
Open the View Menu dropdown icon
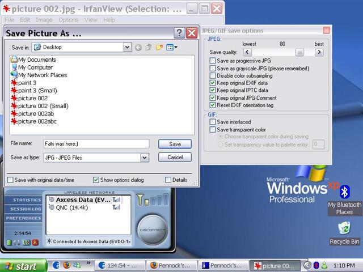[172, 48]
